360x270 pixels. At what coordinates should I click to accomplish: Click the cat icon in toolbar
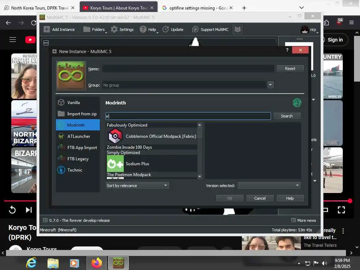coord(238,30)
